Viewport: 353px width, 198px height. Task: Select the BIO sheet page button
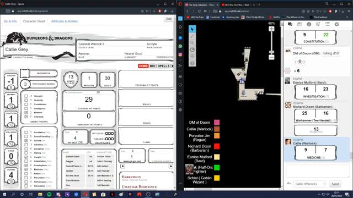click(153, 66)
